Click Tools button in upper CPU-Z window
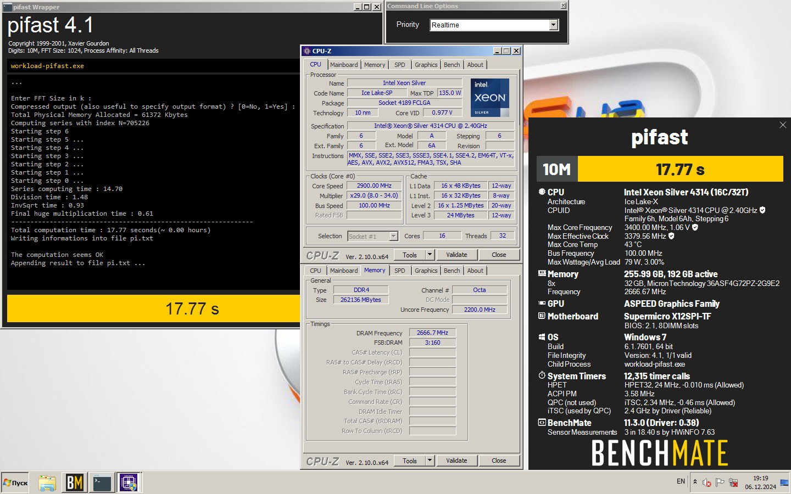 [x=410, y=255]
